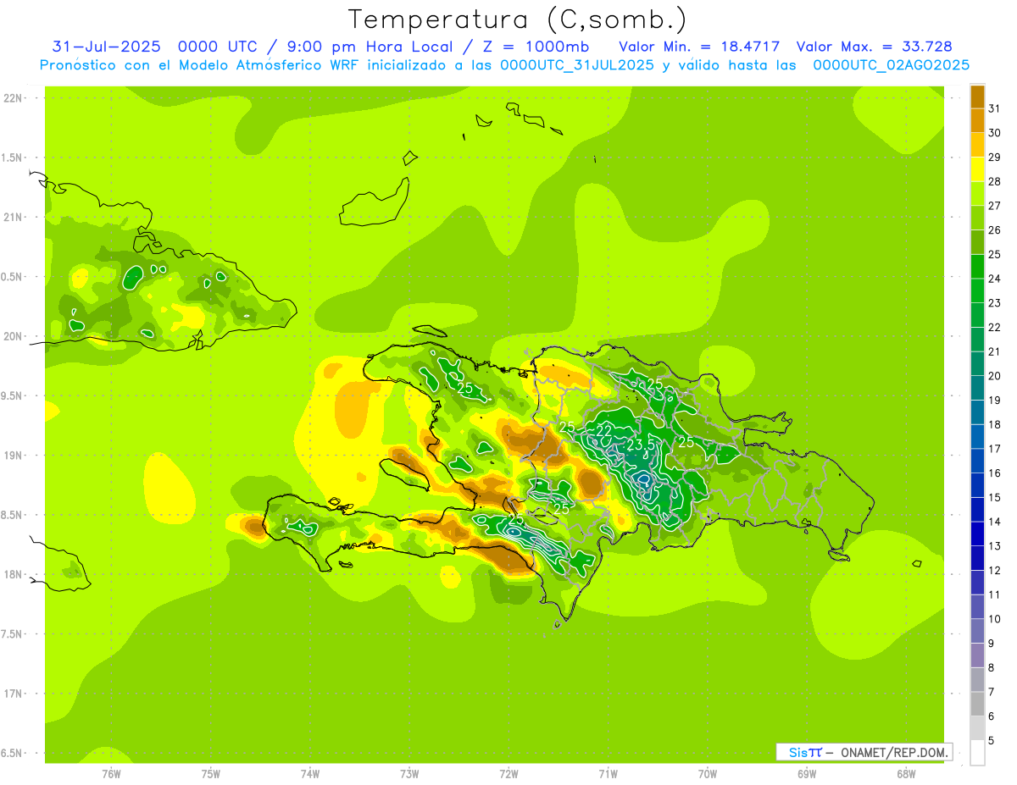Click the gray legend swatch between 6 and 7
1017x785 pixels.
pos(977,704)
